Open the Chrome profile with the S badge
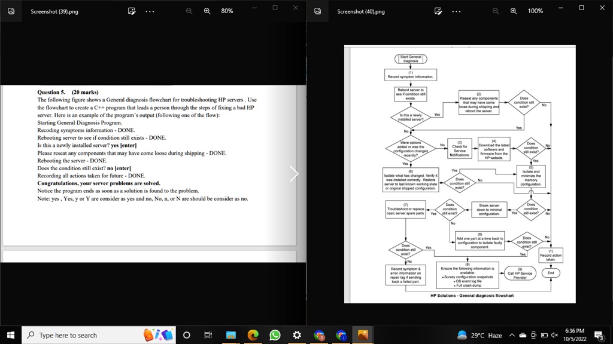613x344 pixels. pyautogui.click(x=318, y=335)
